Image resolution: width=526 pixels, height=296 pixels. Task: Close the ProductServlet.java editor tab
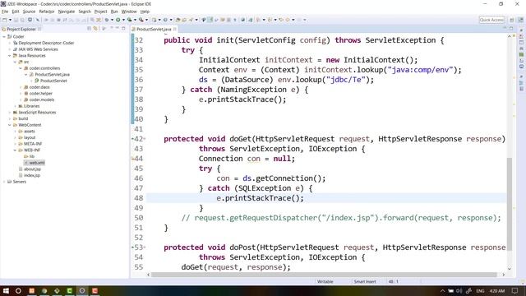click(175, 30)
